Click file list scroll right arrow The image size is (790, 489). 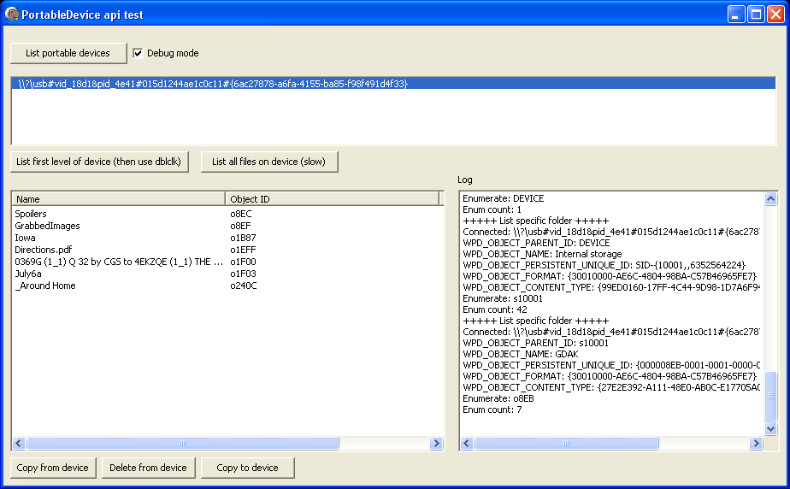pyautogui.click(x=436, y=443)
